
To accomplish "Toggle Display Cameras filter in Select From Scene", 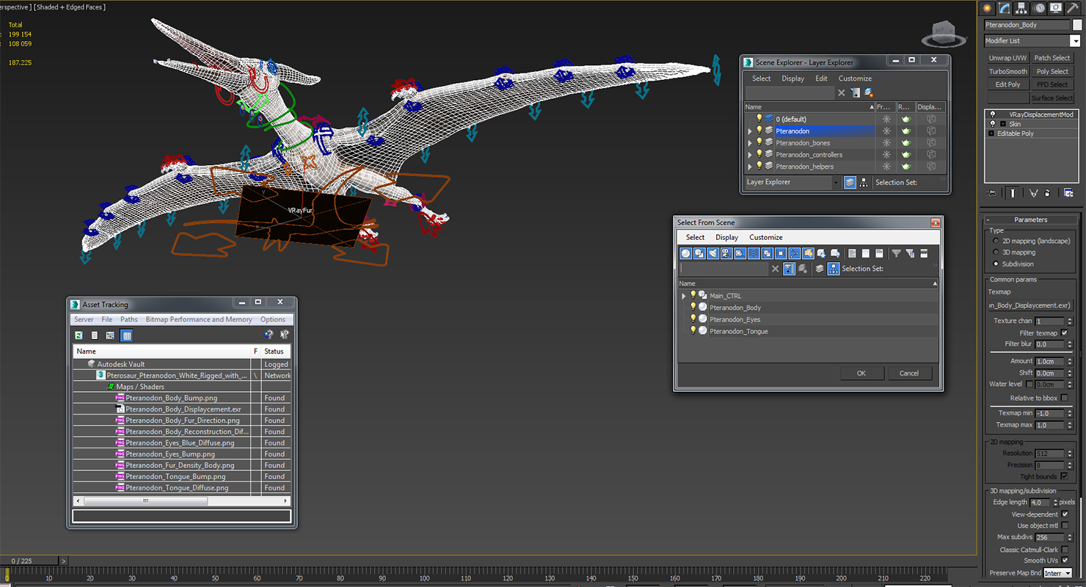I will [726, 253].
